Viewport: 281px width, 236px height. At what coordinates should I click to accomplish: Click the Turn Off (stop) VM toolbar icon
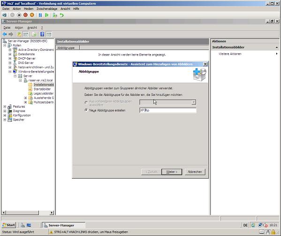coord(19,15)
